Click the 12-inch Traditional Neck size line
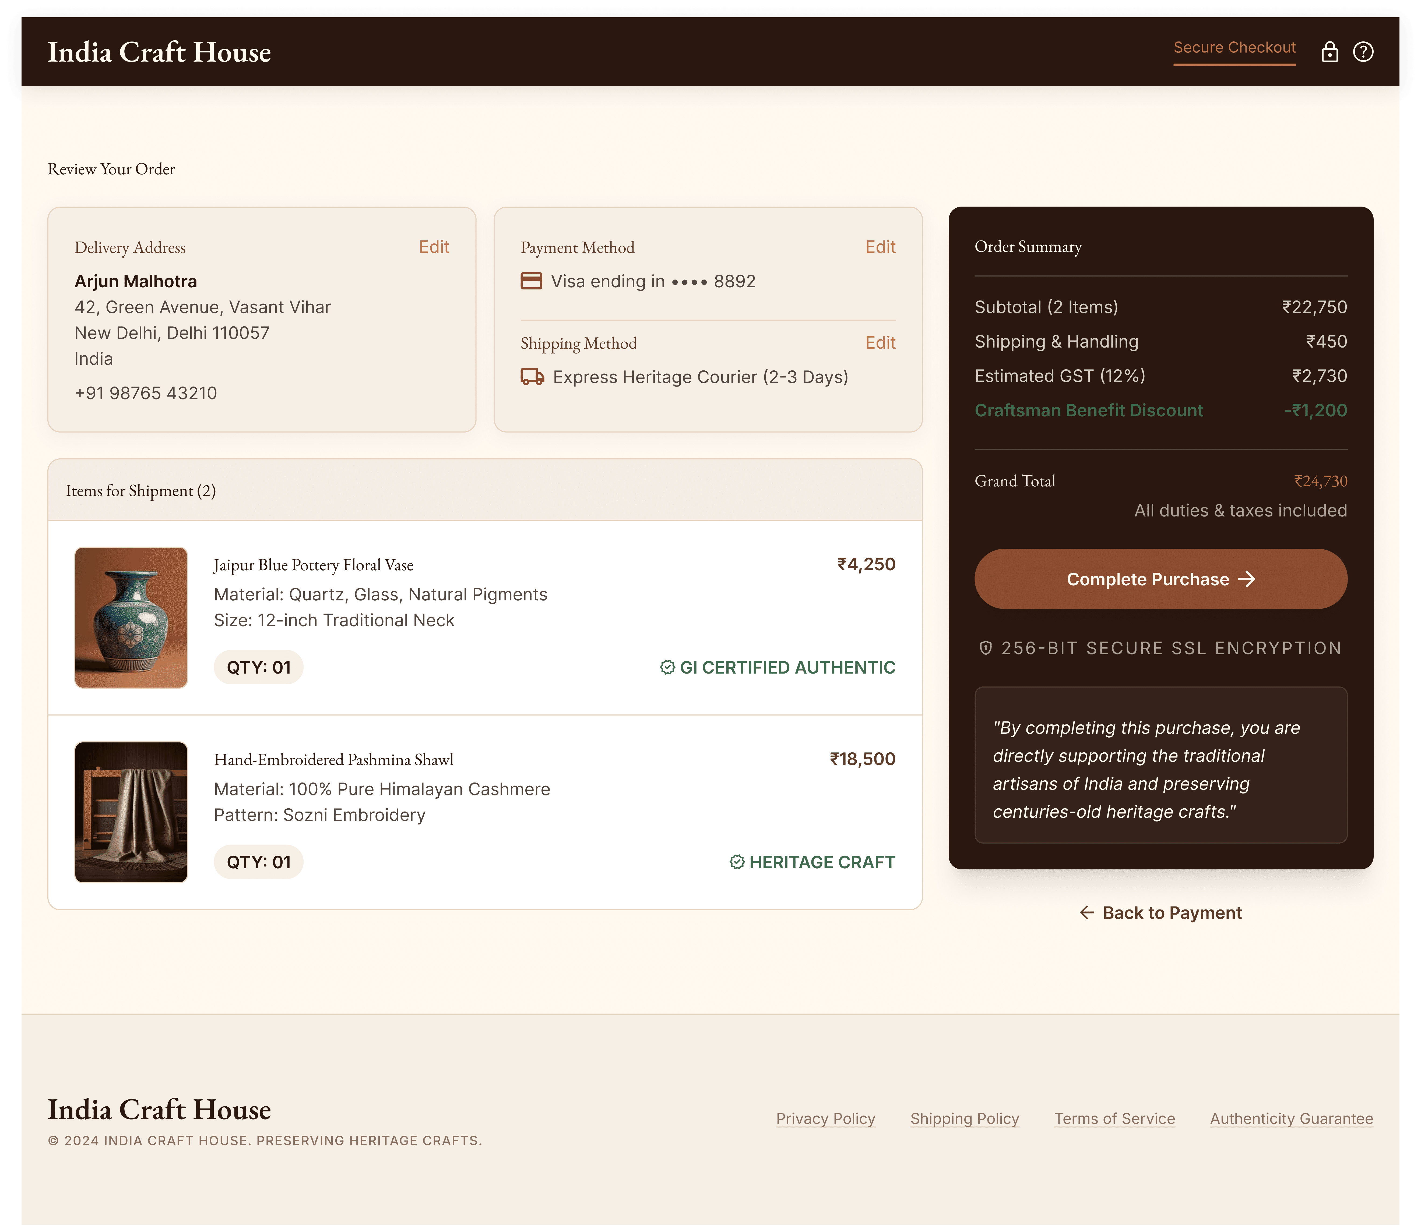The image size is (1421, 1225). tap(334, 620)
